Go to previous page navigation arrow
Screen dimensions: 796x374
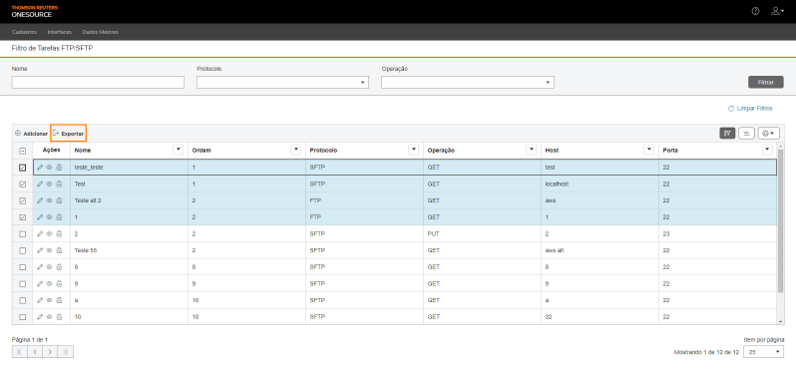coord(35,352)
